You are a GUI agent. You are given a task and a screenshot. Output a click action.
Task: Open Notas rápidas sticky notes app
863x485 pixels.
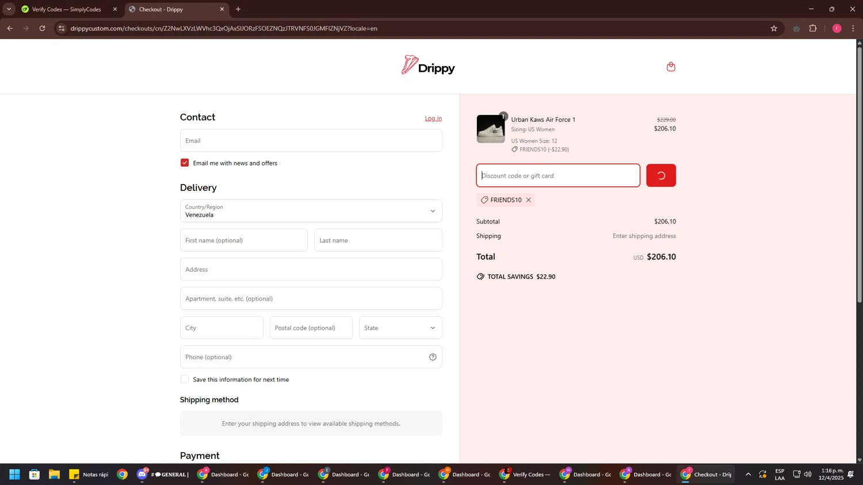click(89, 474)
